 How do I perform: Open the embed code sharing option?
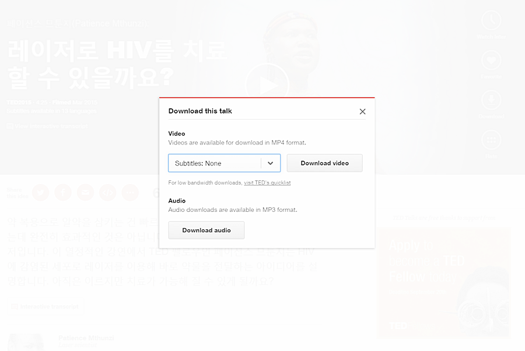108,192
